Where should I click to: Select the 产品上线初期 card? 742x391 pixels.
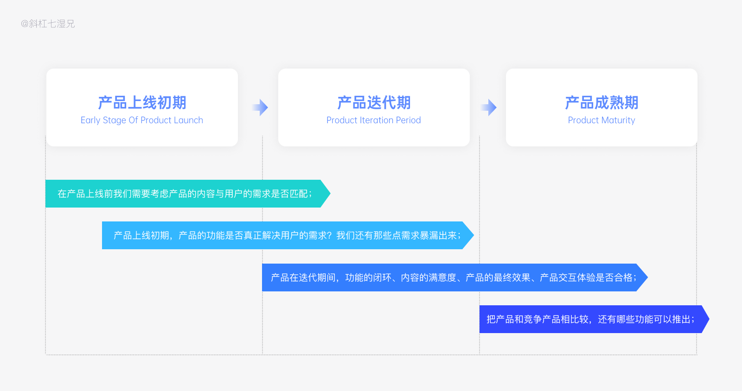(142, 107)
